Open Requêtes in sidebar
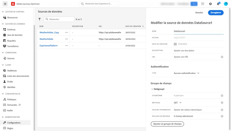This screenshot has width=231, height=131. [11, 41]
